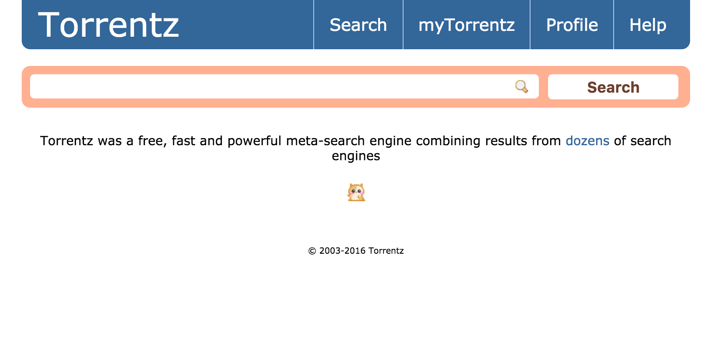This screenshot has height=338, width=721.
Task: Open the Profile navigation item
Action: click(571, 25)
